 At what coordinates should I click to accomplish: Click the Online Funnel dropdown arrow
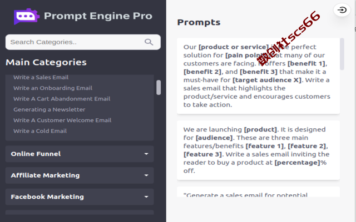[x=146, y=154]
